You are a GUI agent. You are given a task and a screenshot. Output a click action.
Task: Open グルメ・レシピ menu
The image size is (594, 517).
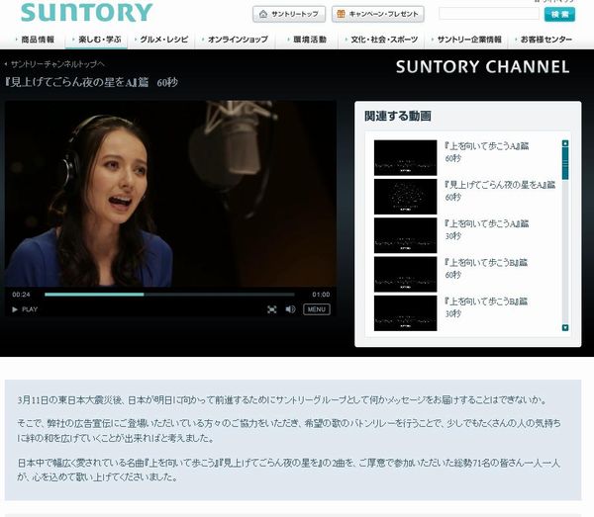point(163,40)
